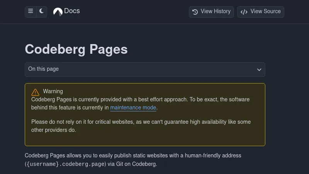This screenshot has width=309, height=174.
Task: Go to the Docs home link
Action: (x=72, y=11)
